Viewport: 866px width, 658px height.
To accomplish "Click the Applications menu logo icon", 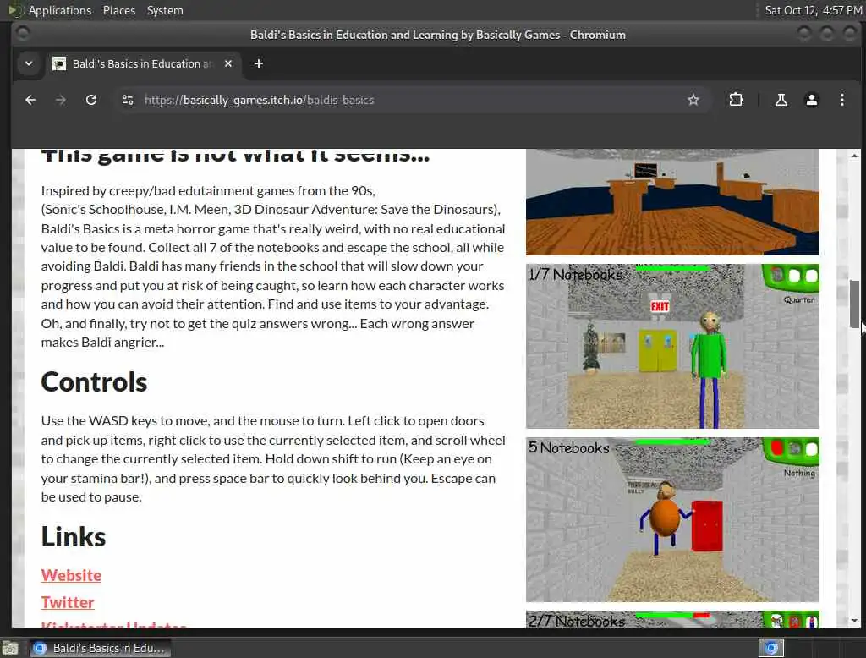I will pos(15,10).
